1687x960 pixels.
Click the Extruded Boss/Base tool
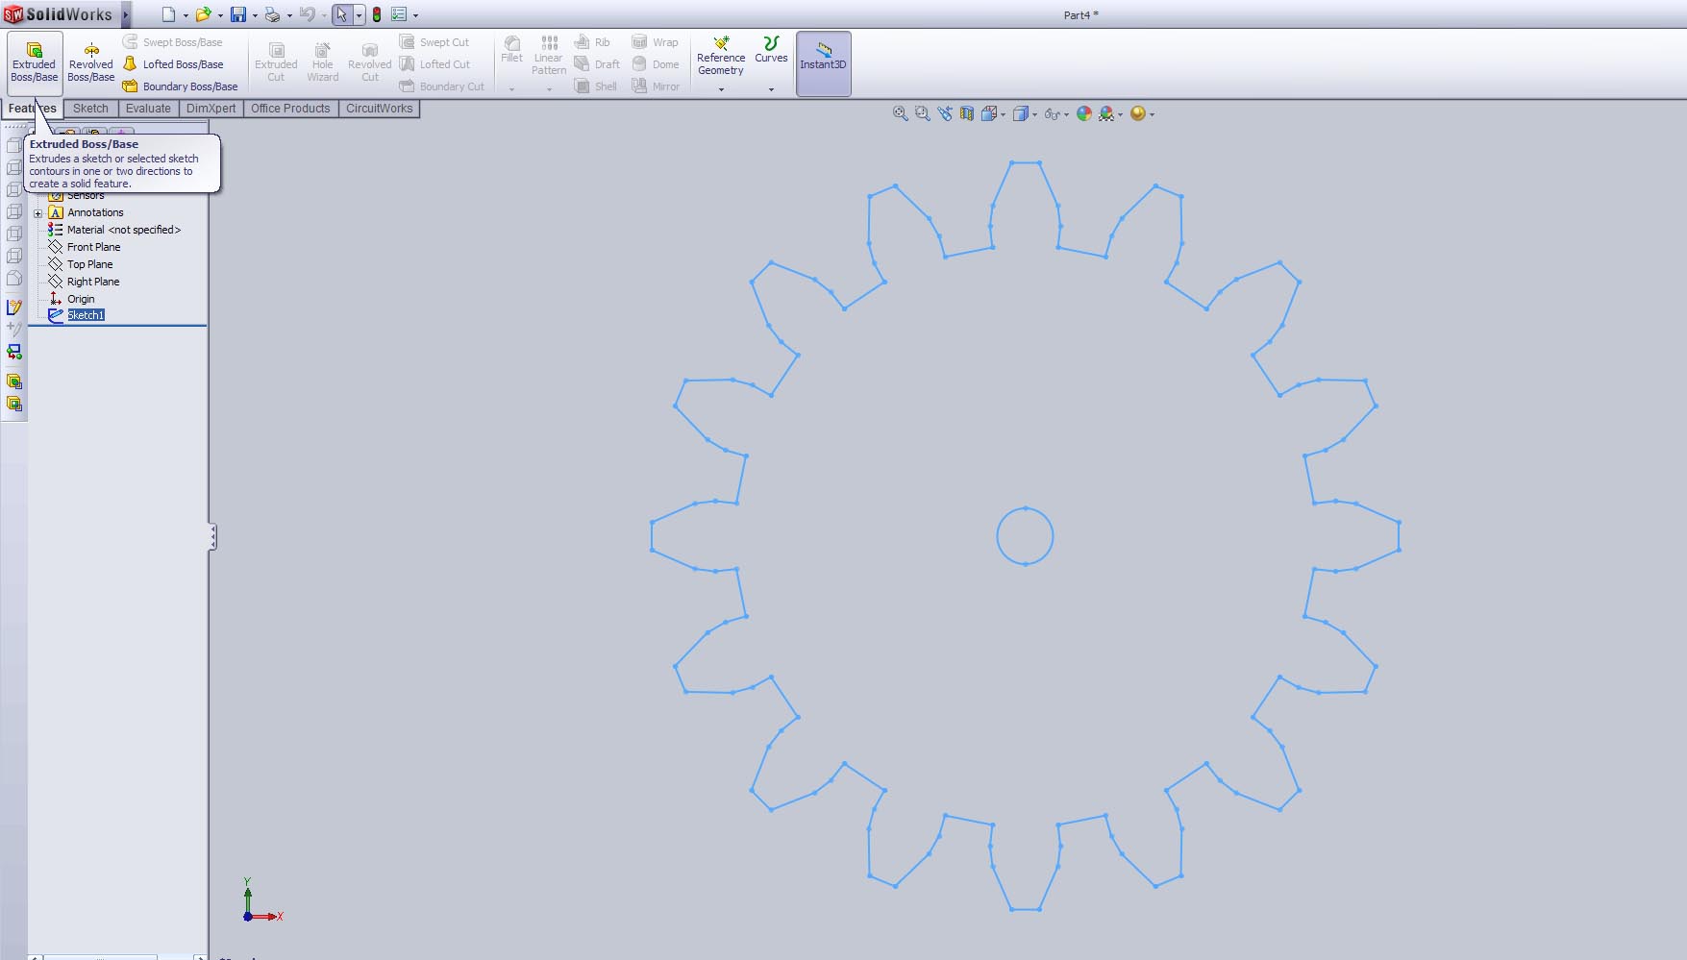[x=35, y=62]
